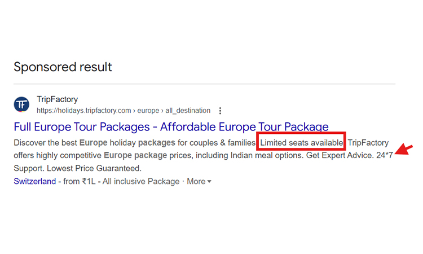Click the all_destination breadcrumb segment

[x=188, y=111]
